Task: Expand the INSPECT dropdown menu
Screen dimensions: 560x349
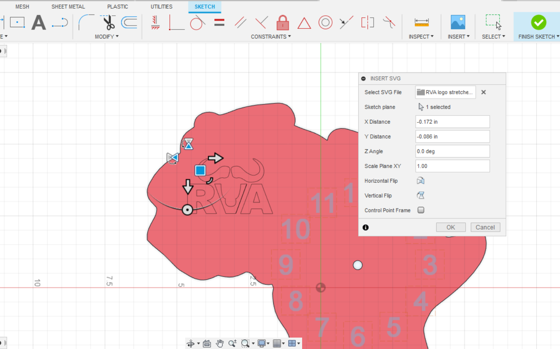Action: (421, 36)
